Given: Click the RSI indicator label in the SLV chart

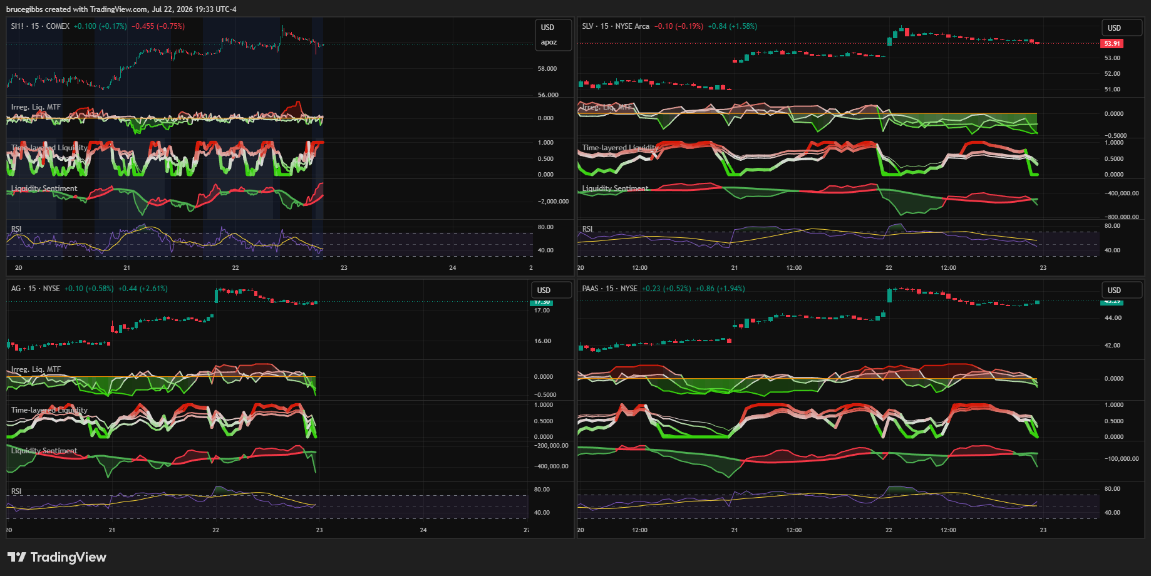Looking at the screenshot, I should coord(587,229).
